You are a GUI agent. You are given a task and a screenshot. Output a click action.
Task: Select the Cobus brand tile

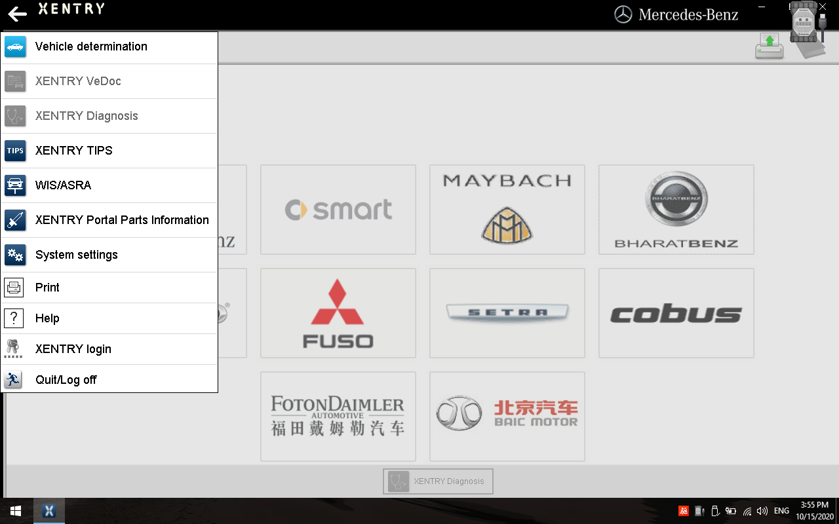coord(676,313)
